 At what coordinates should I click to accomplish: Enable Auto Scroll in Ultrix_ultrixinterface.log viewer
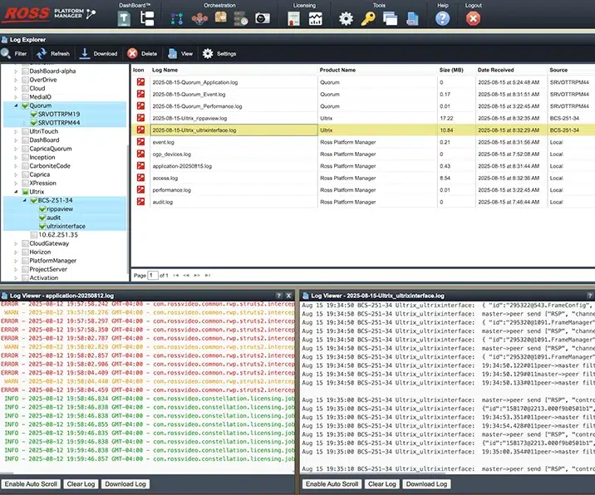tap(332, 484)
